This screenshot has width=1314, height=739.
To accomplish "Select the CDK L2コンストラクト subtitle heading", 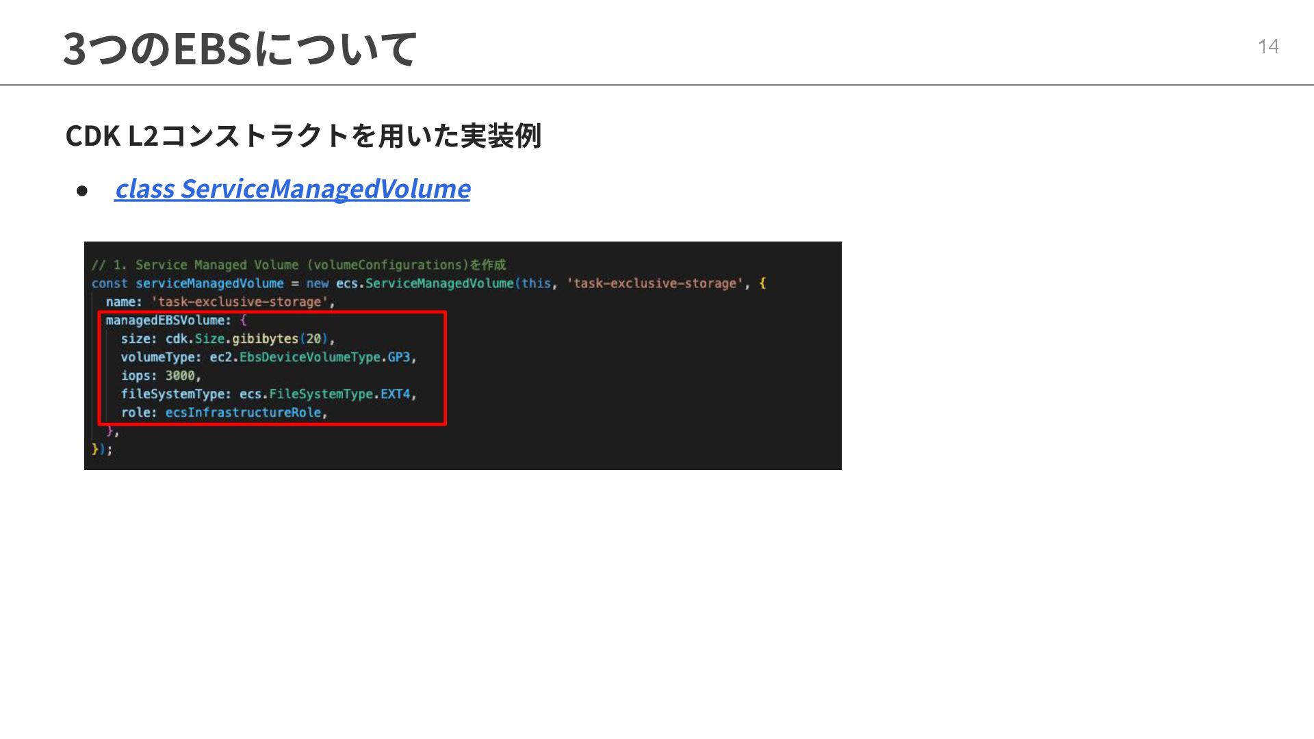I will [303, 135].
